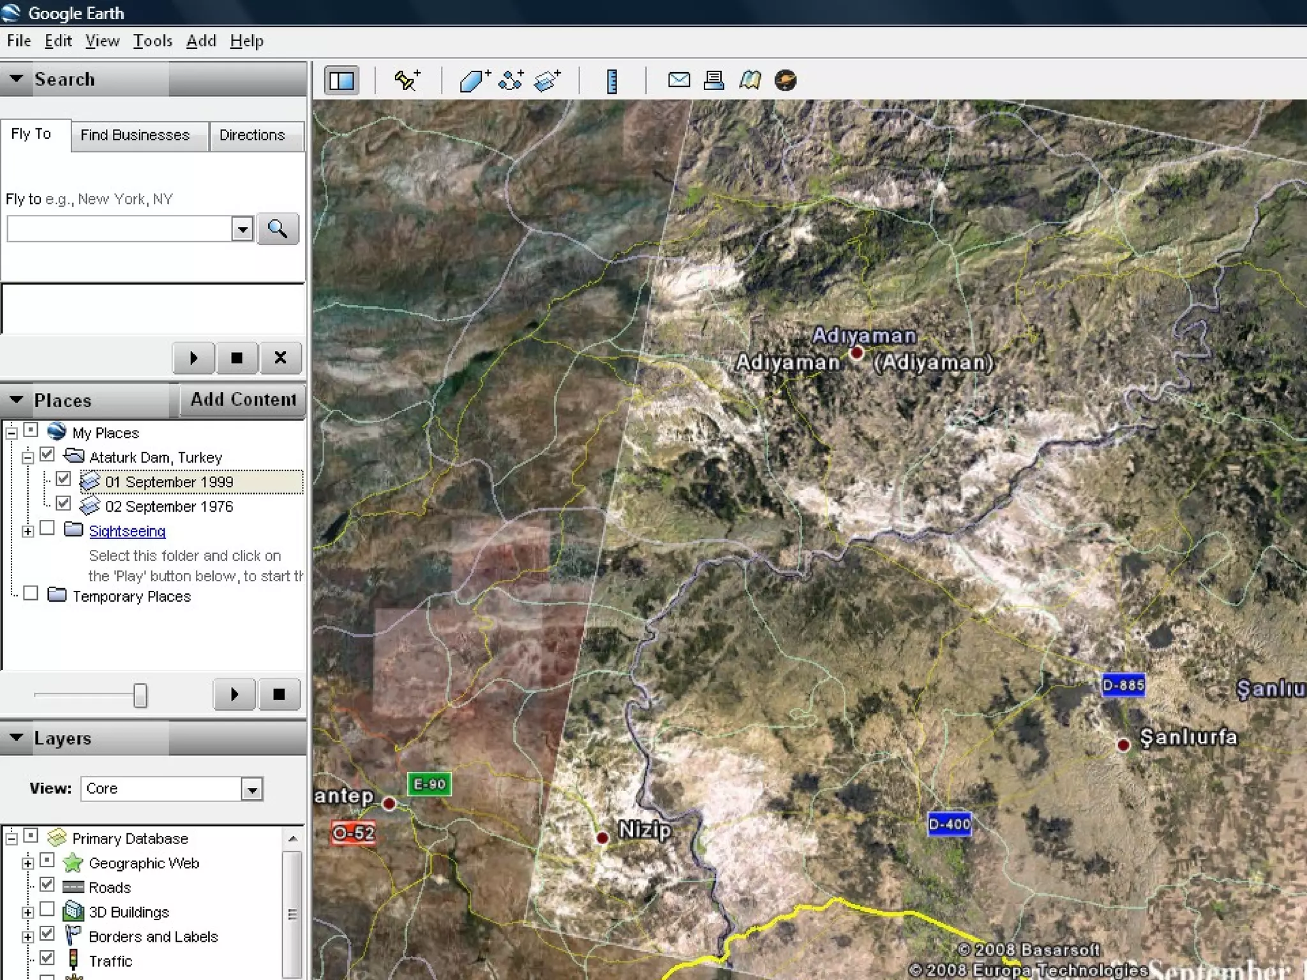Click the Add Polygon toolbar icon
1307x980 pixels.
[x=474, y=80]
